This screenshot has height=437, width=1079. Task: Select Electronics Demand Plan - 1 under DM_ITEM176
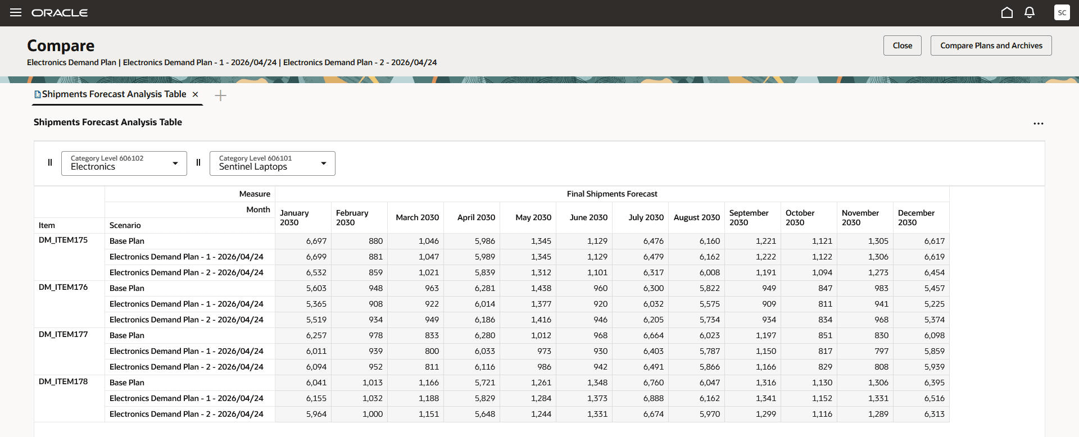coord(190,304)
